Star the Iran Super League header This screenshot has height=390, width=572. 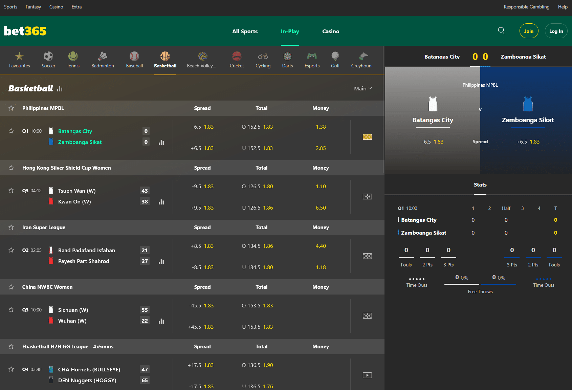(x=11, y=227)
